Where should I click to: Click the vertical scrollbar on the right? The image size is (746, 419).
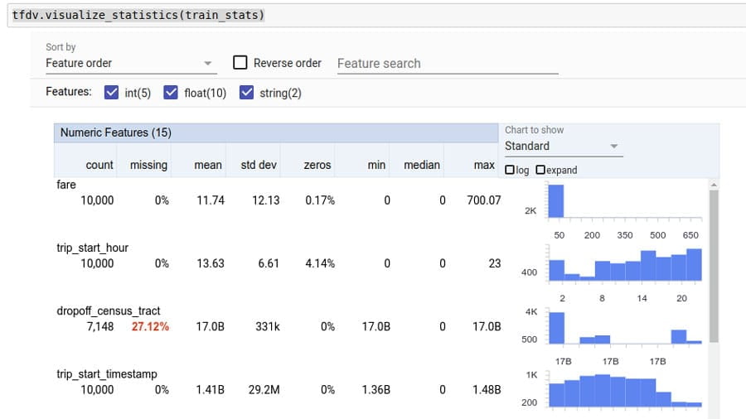coord(714,265)
